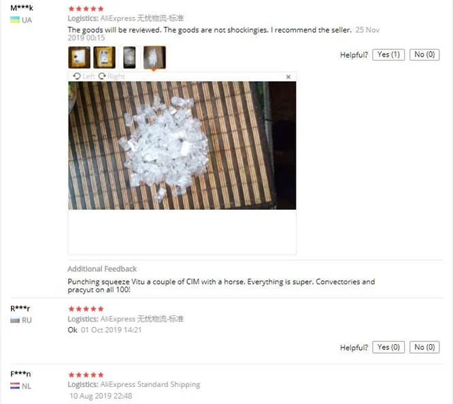Screen dimensions: 453x404
Task: Rotate the review photo right
Action: pyautogui.click(x=112, y=76)
